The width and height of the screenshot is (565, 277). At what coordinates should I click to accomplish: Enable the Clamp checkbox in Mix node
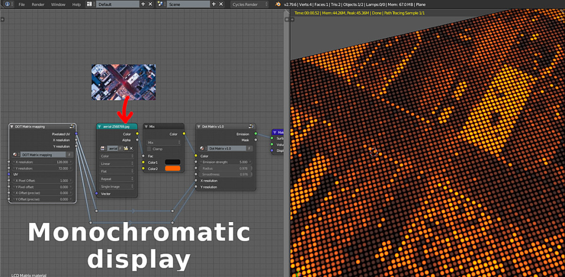[148, 149]
